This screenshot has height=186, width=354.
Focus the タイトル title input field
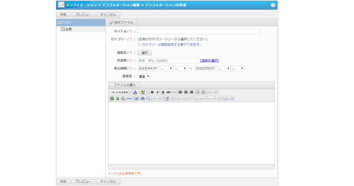[x=199, y=32]
